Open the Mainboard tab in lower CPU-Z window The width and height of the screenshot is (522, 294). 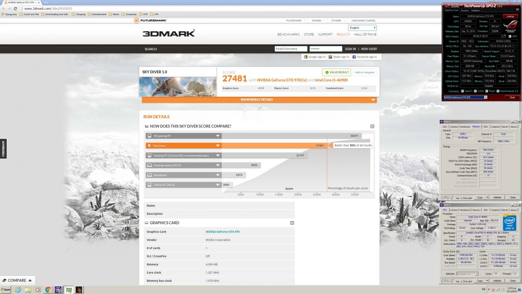[465, 210]
